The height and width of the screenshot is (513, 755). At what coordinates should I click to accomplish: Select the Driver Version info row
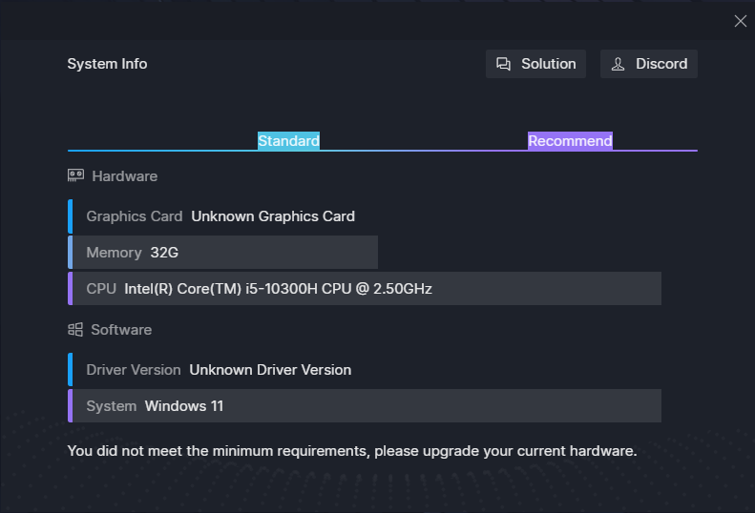click(x=219, y=370)
